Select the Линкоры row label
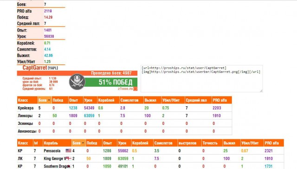The image size is (297, 169). pyautogui.click(x=25, y=116)
